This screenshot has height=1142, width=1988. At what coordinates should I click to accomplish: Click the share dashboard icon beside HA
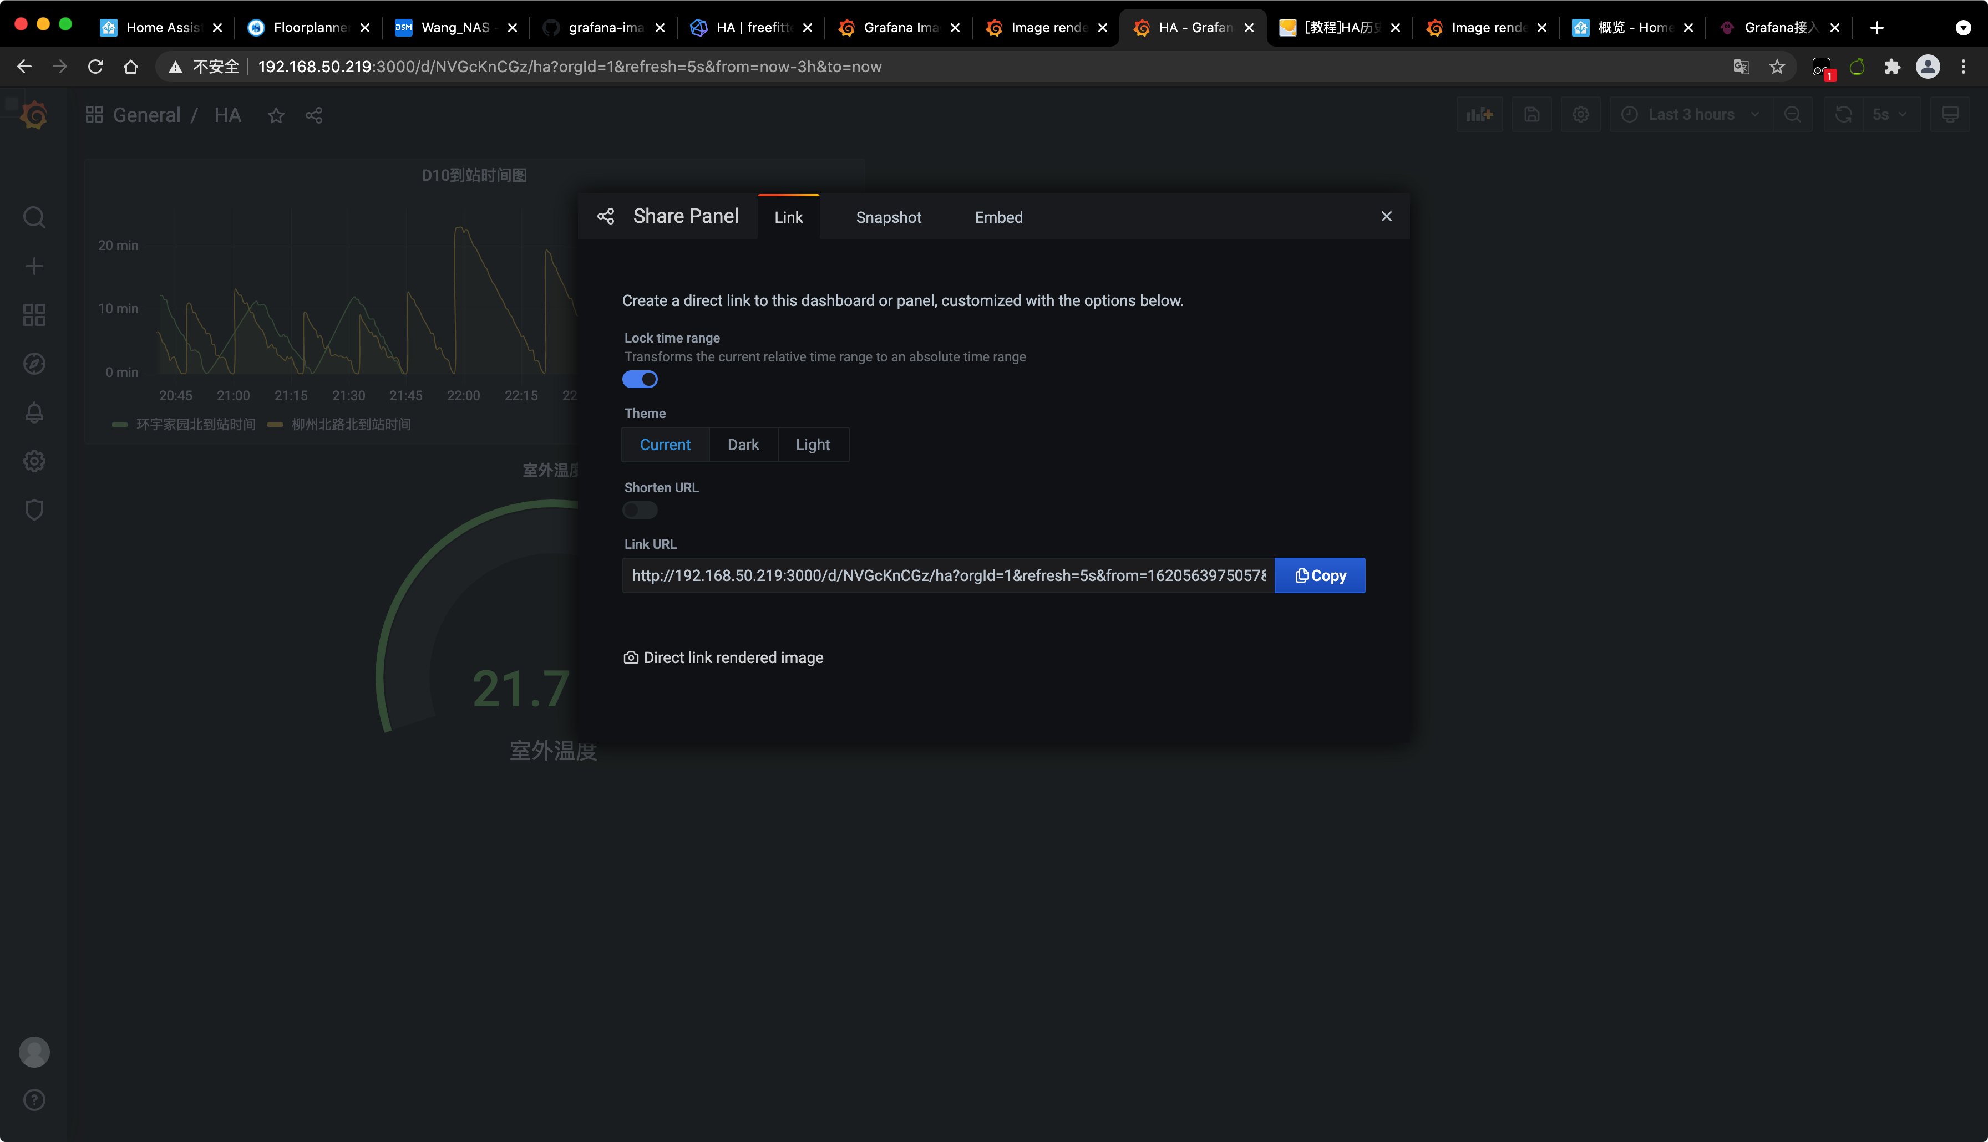point(314,115)
